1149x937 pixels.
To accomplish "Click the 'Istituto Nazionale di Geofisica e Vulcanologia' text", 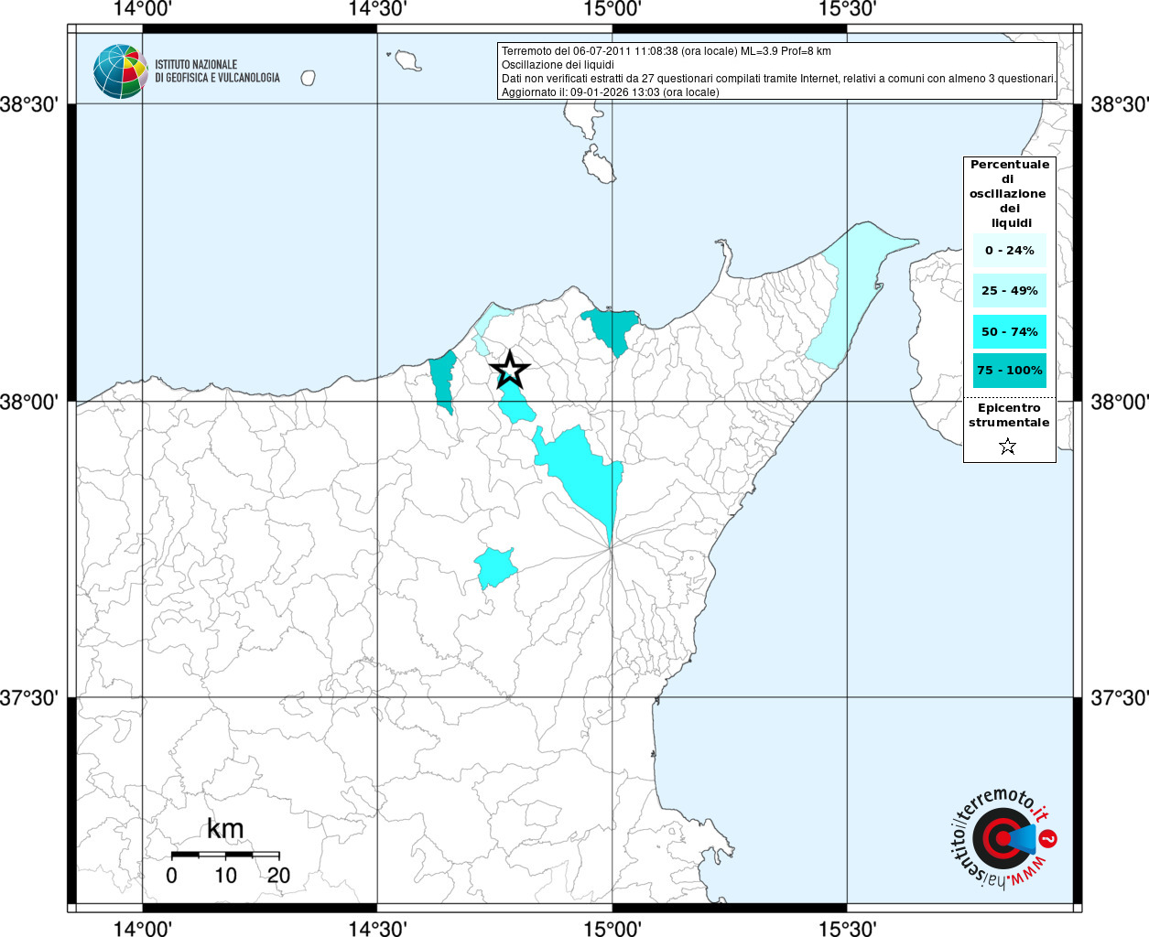I will coord(217,71).
